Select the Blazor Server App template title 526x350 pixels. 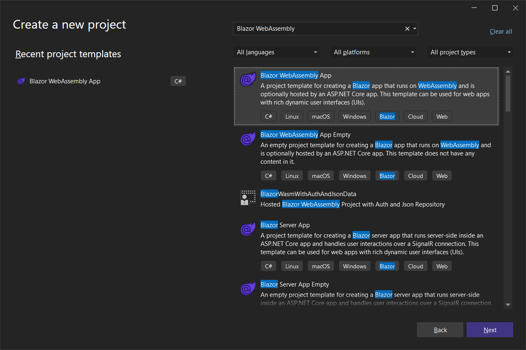coord(285,225)
